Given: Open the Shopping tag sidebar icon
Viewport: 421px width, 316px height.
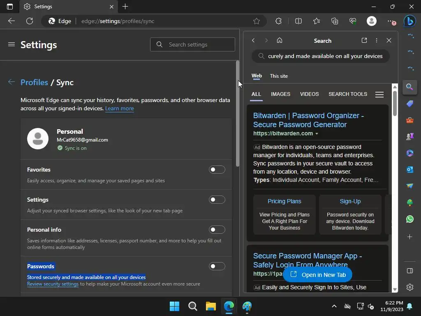Looking at the screenshot, I should coord(410,103).
